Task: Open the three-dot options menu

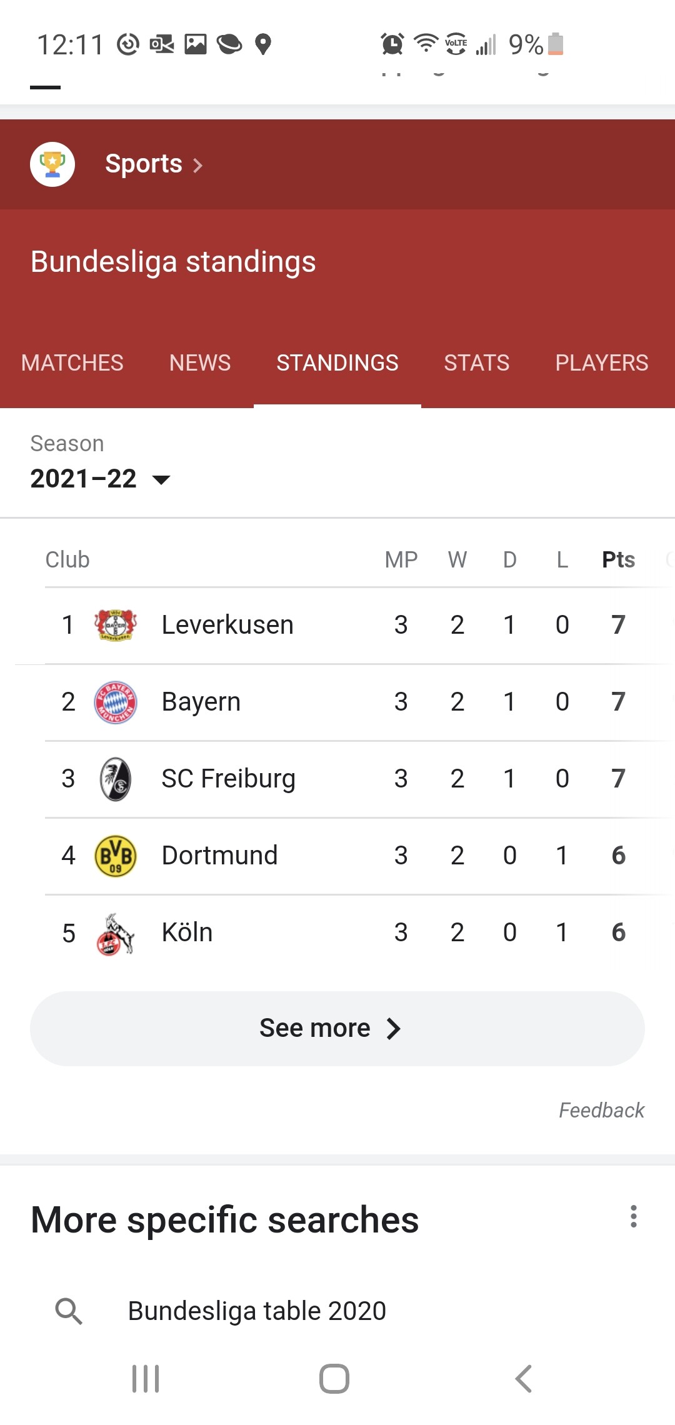Action: point(633,1216)
